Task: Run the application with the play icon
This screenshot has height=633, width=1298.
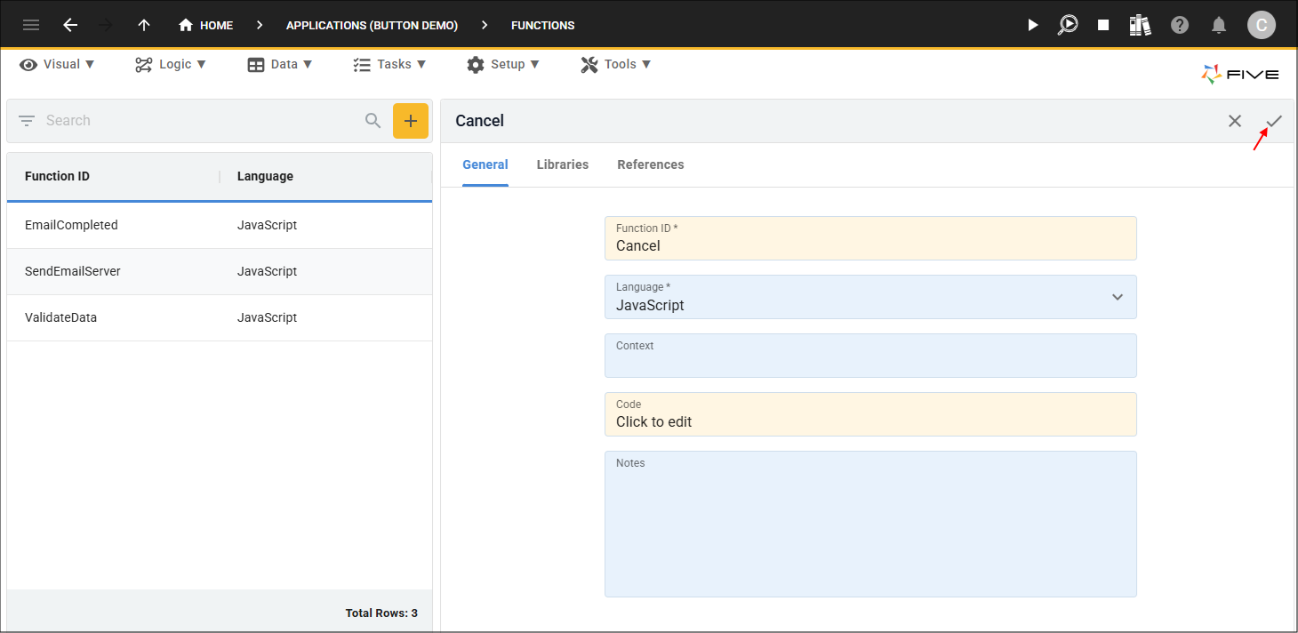Action: click(x=1033, y=25)
